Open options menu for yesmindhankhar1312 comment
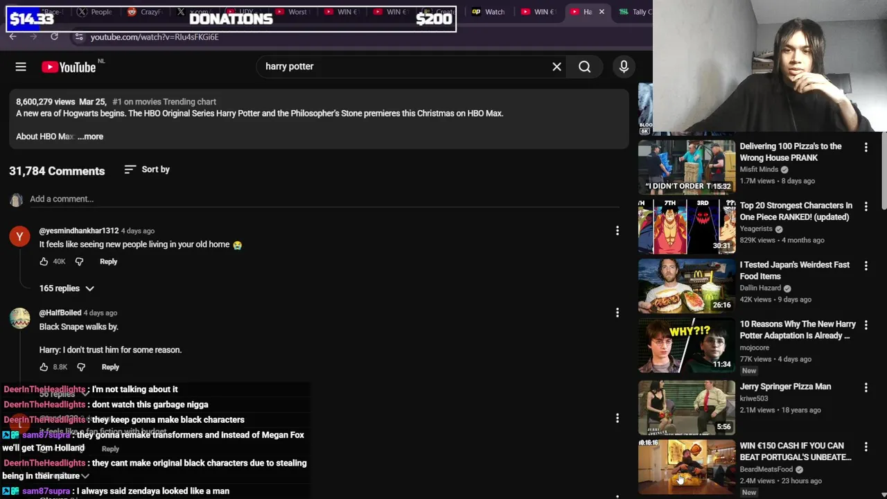 (617, 231)
